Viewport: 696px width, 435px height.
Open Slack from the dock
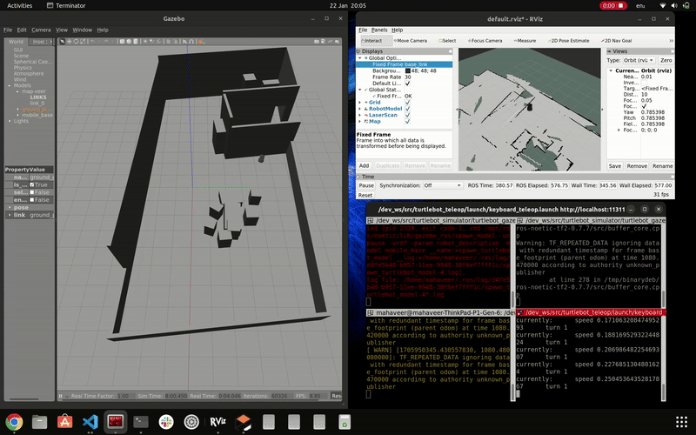click(x=166, y=422)
